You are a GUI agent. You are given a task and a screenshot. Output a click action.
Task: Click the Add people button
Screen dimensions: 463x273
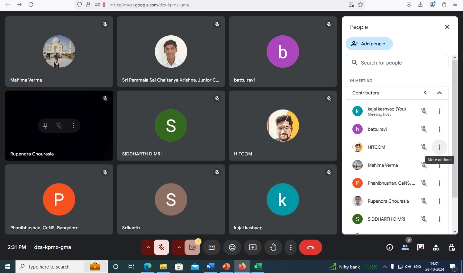pos(369,44)
